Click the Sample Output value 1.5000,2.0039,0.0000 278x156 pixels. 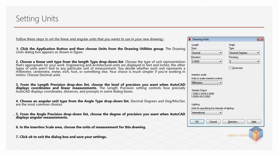[x=203, y=94]
